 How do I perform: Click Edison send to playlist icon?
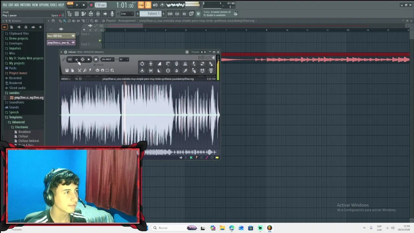(211, 71)
